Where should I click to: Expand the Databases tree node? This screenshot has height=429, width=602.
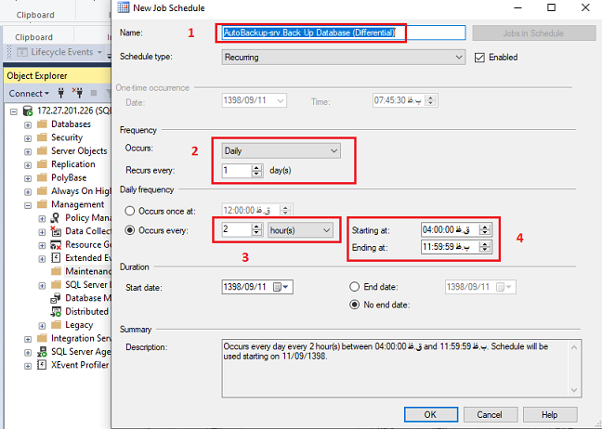(x=28, y=123)
